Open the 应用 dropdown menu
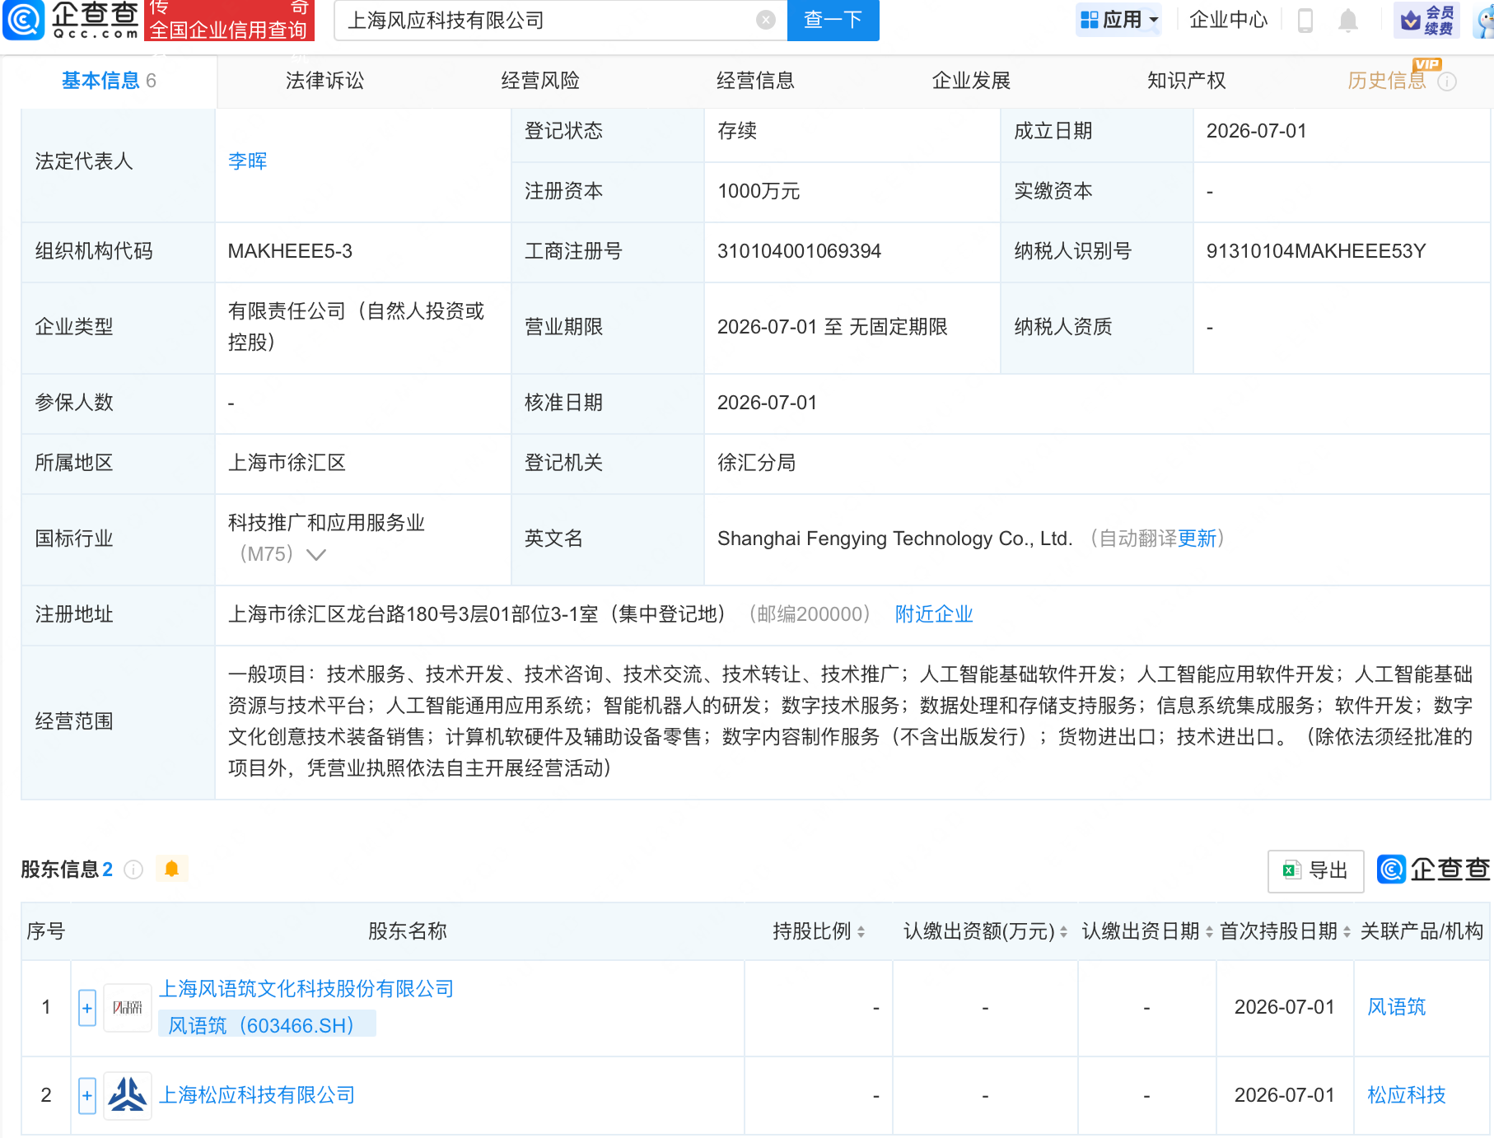The width and height of the screenshot is (1494, 1138). (1119, 20)
